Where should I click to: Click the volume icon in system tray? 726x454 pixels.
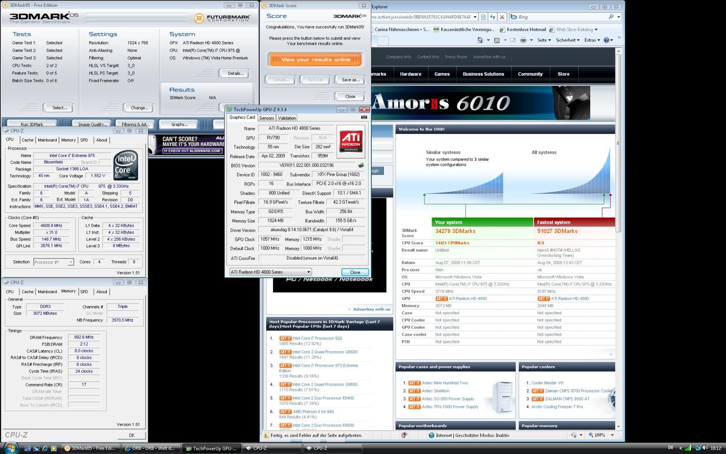point(705,448)
